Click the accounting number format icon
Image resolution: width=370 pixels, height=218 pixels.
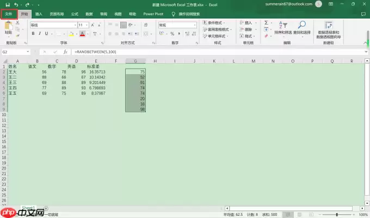point(162,34)
